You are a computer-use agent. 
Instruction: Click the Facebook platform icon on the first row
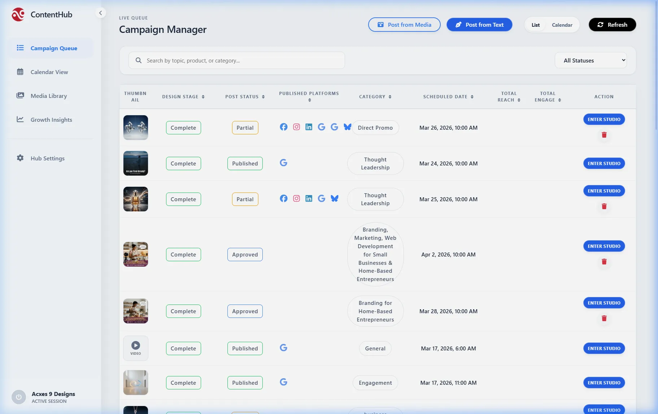click(x=284, y=127)
